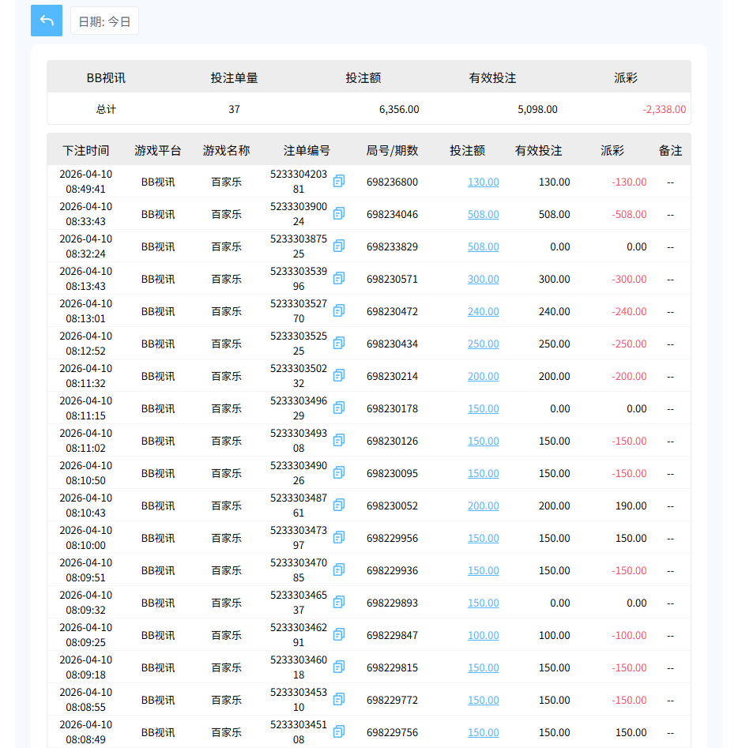Copy order number 523330350232
Viewport: 738px width, 748px height.
(338, 375)
